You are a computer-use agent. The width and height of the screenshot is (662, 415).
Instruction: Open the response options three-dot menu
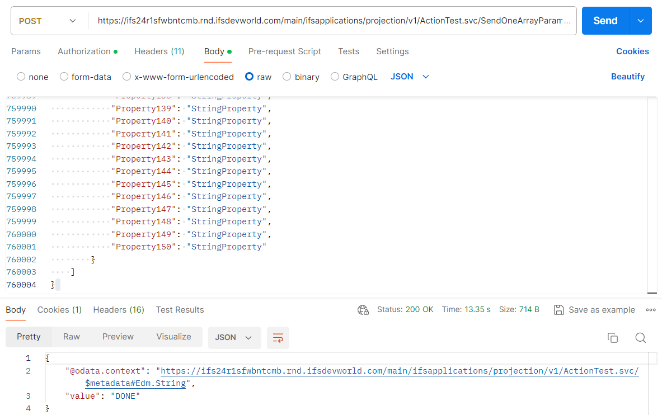650,310
